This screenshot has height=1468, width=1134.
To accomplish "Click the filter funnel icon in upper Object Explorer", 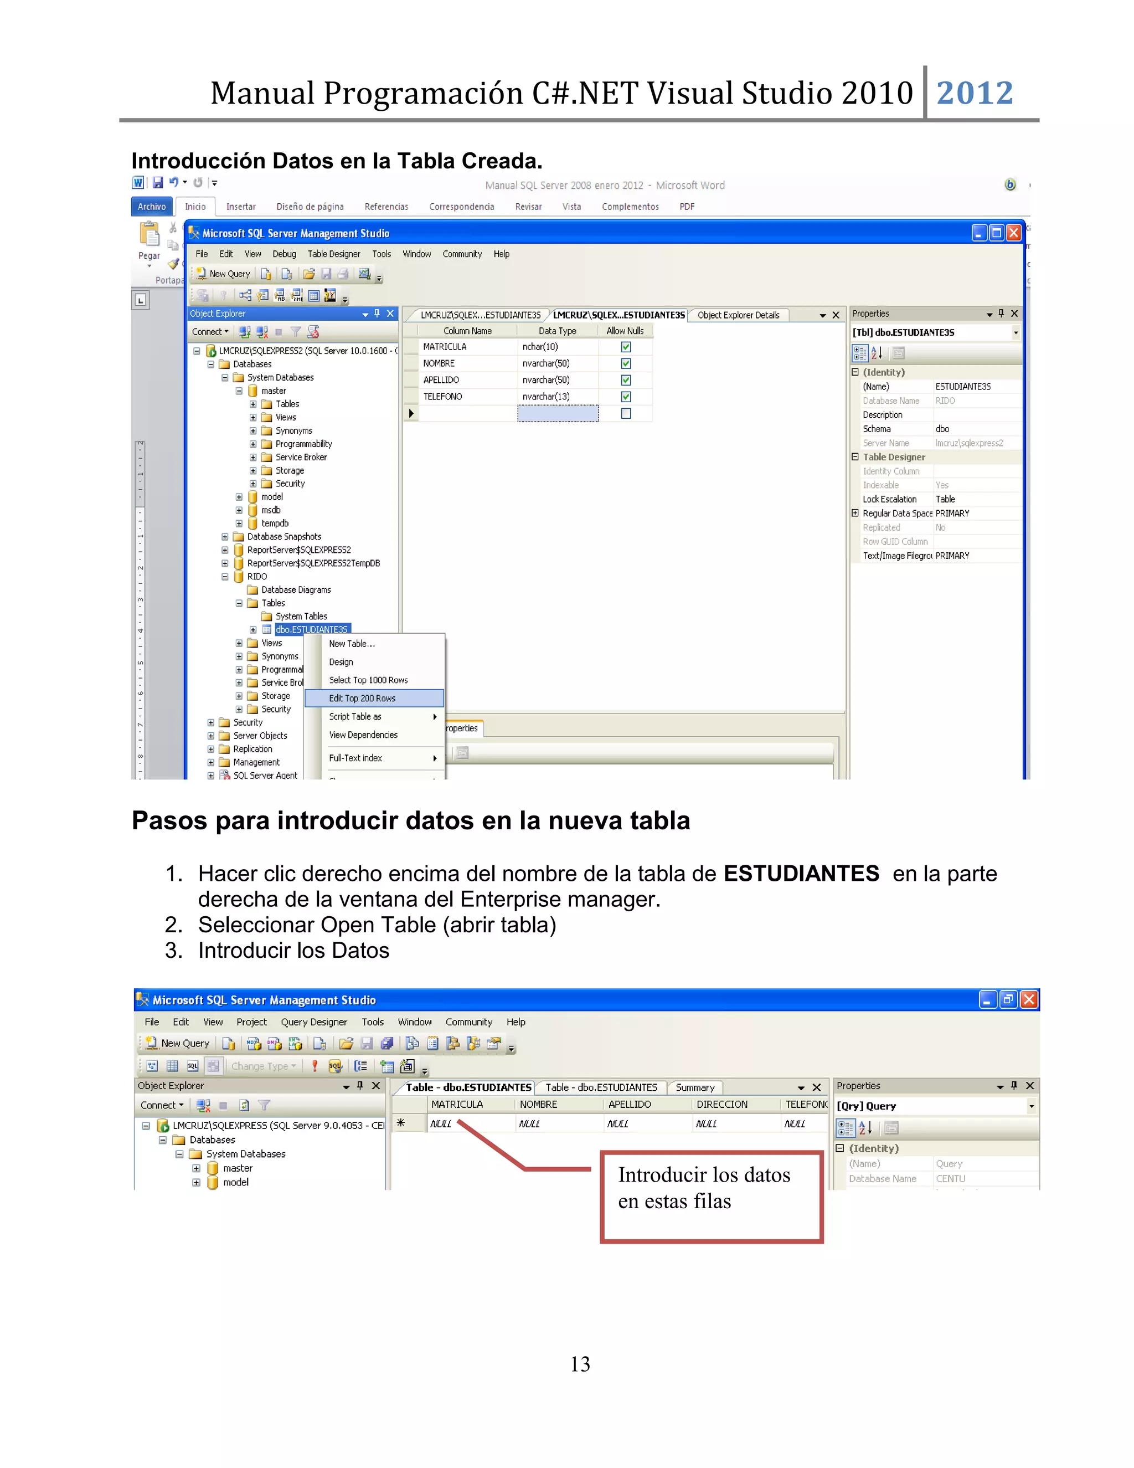I will pyautogui.click(x=296, y=331).
